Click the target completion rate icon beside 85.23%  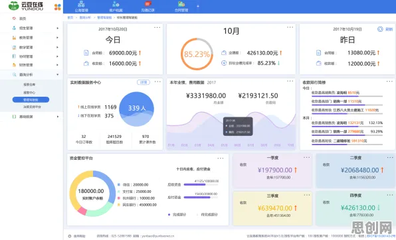click(224, 63)
